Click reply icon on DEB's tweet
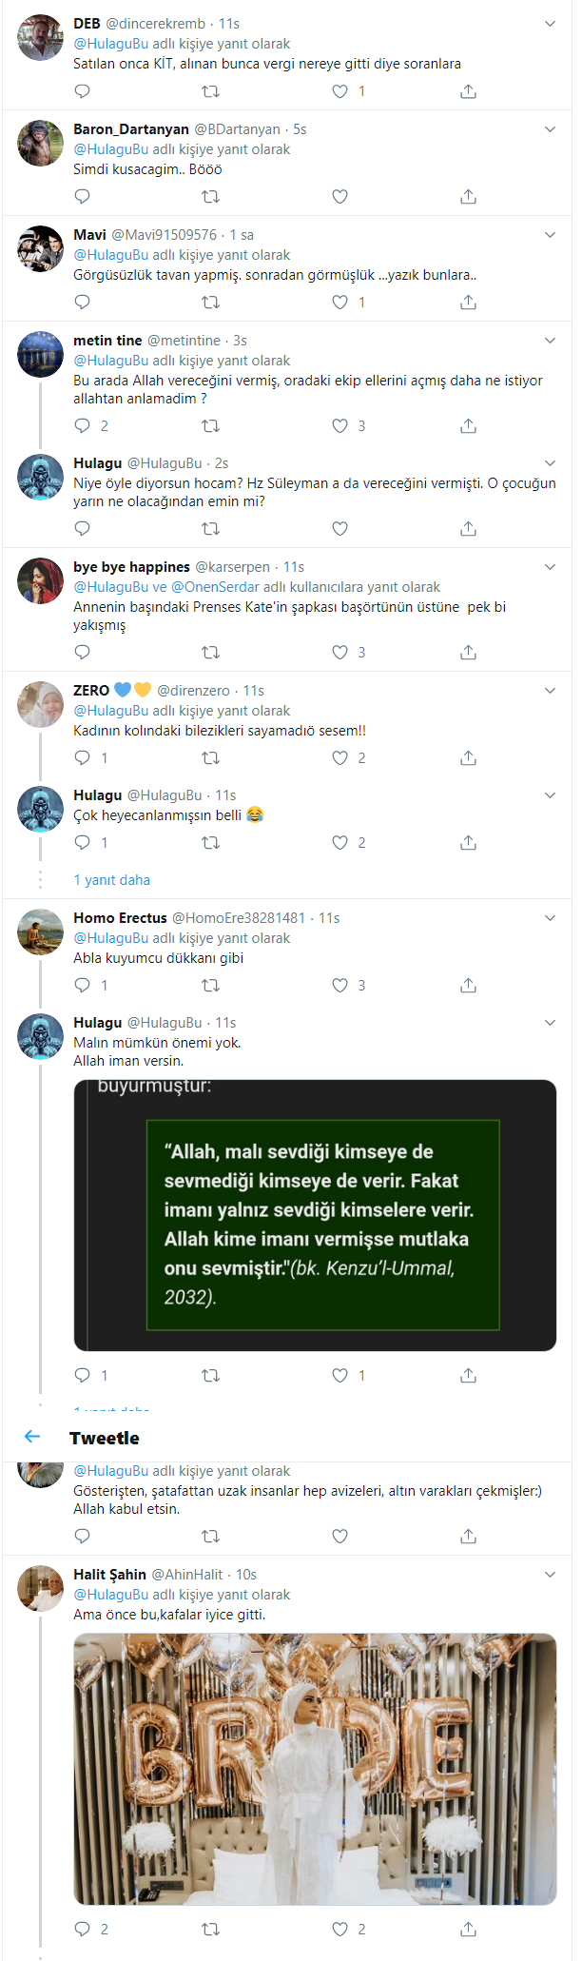Viewport: 582px width, 1961px height. (83, 91)
